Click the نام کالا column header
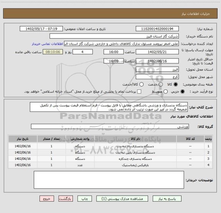 click(x=135, y=139)
